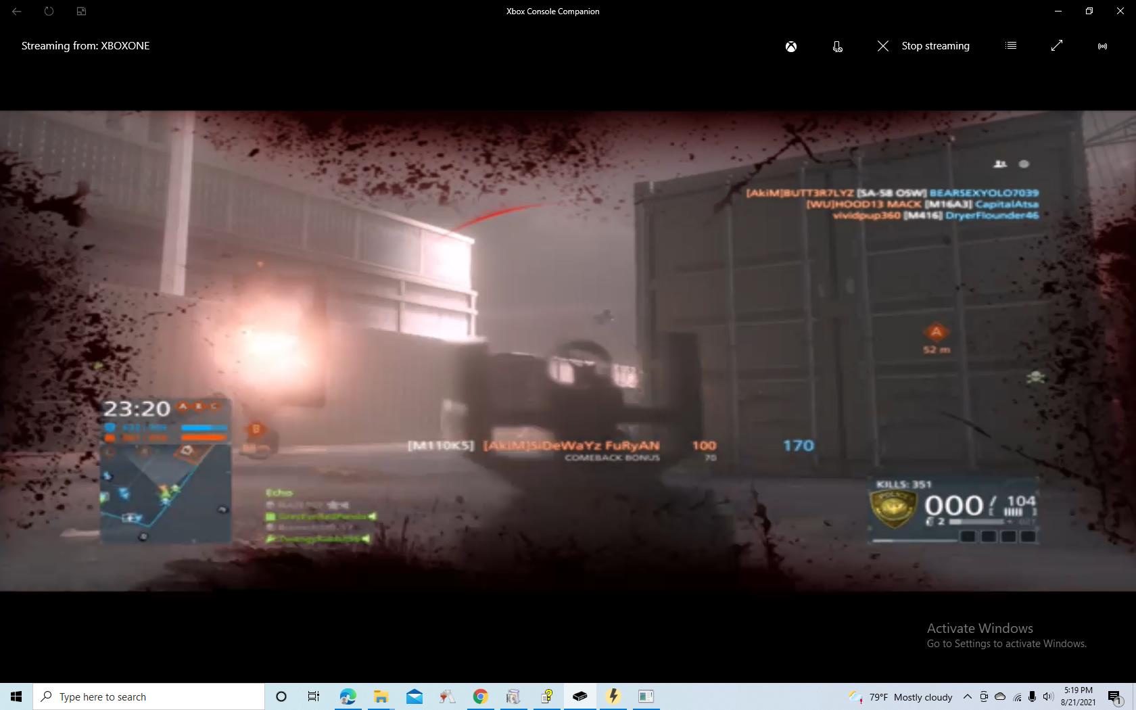The width and height of the screenshot is (1136, 710).
Task: Expand hidden system tray icons chevron
Action: tap(968, 696)
